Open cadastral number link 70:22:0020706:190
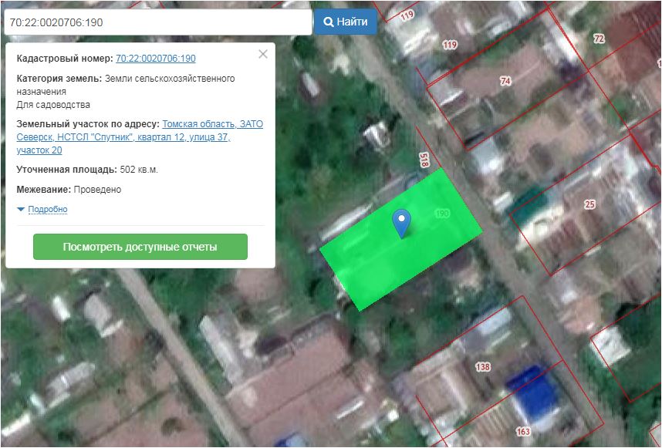662x448 pixels. coord(155,59)
